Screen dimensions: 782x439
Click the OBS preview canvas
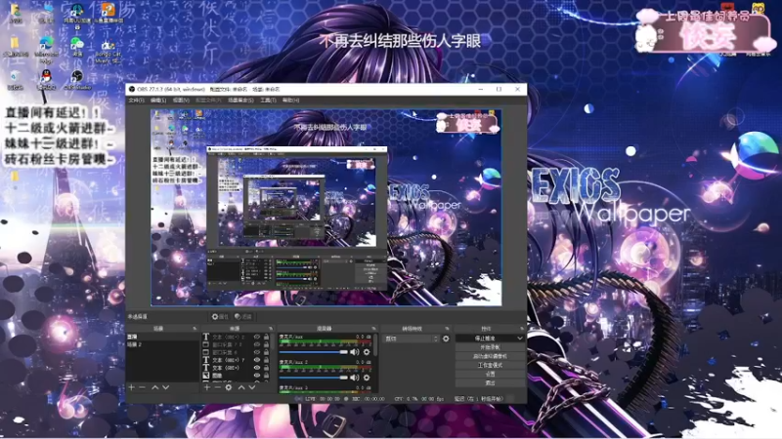[326, 207]
